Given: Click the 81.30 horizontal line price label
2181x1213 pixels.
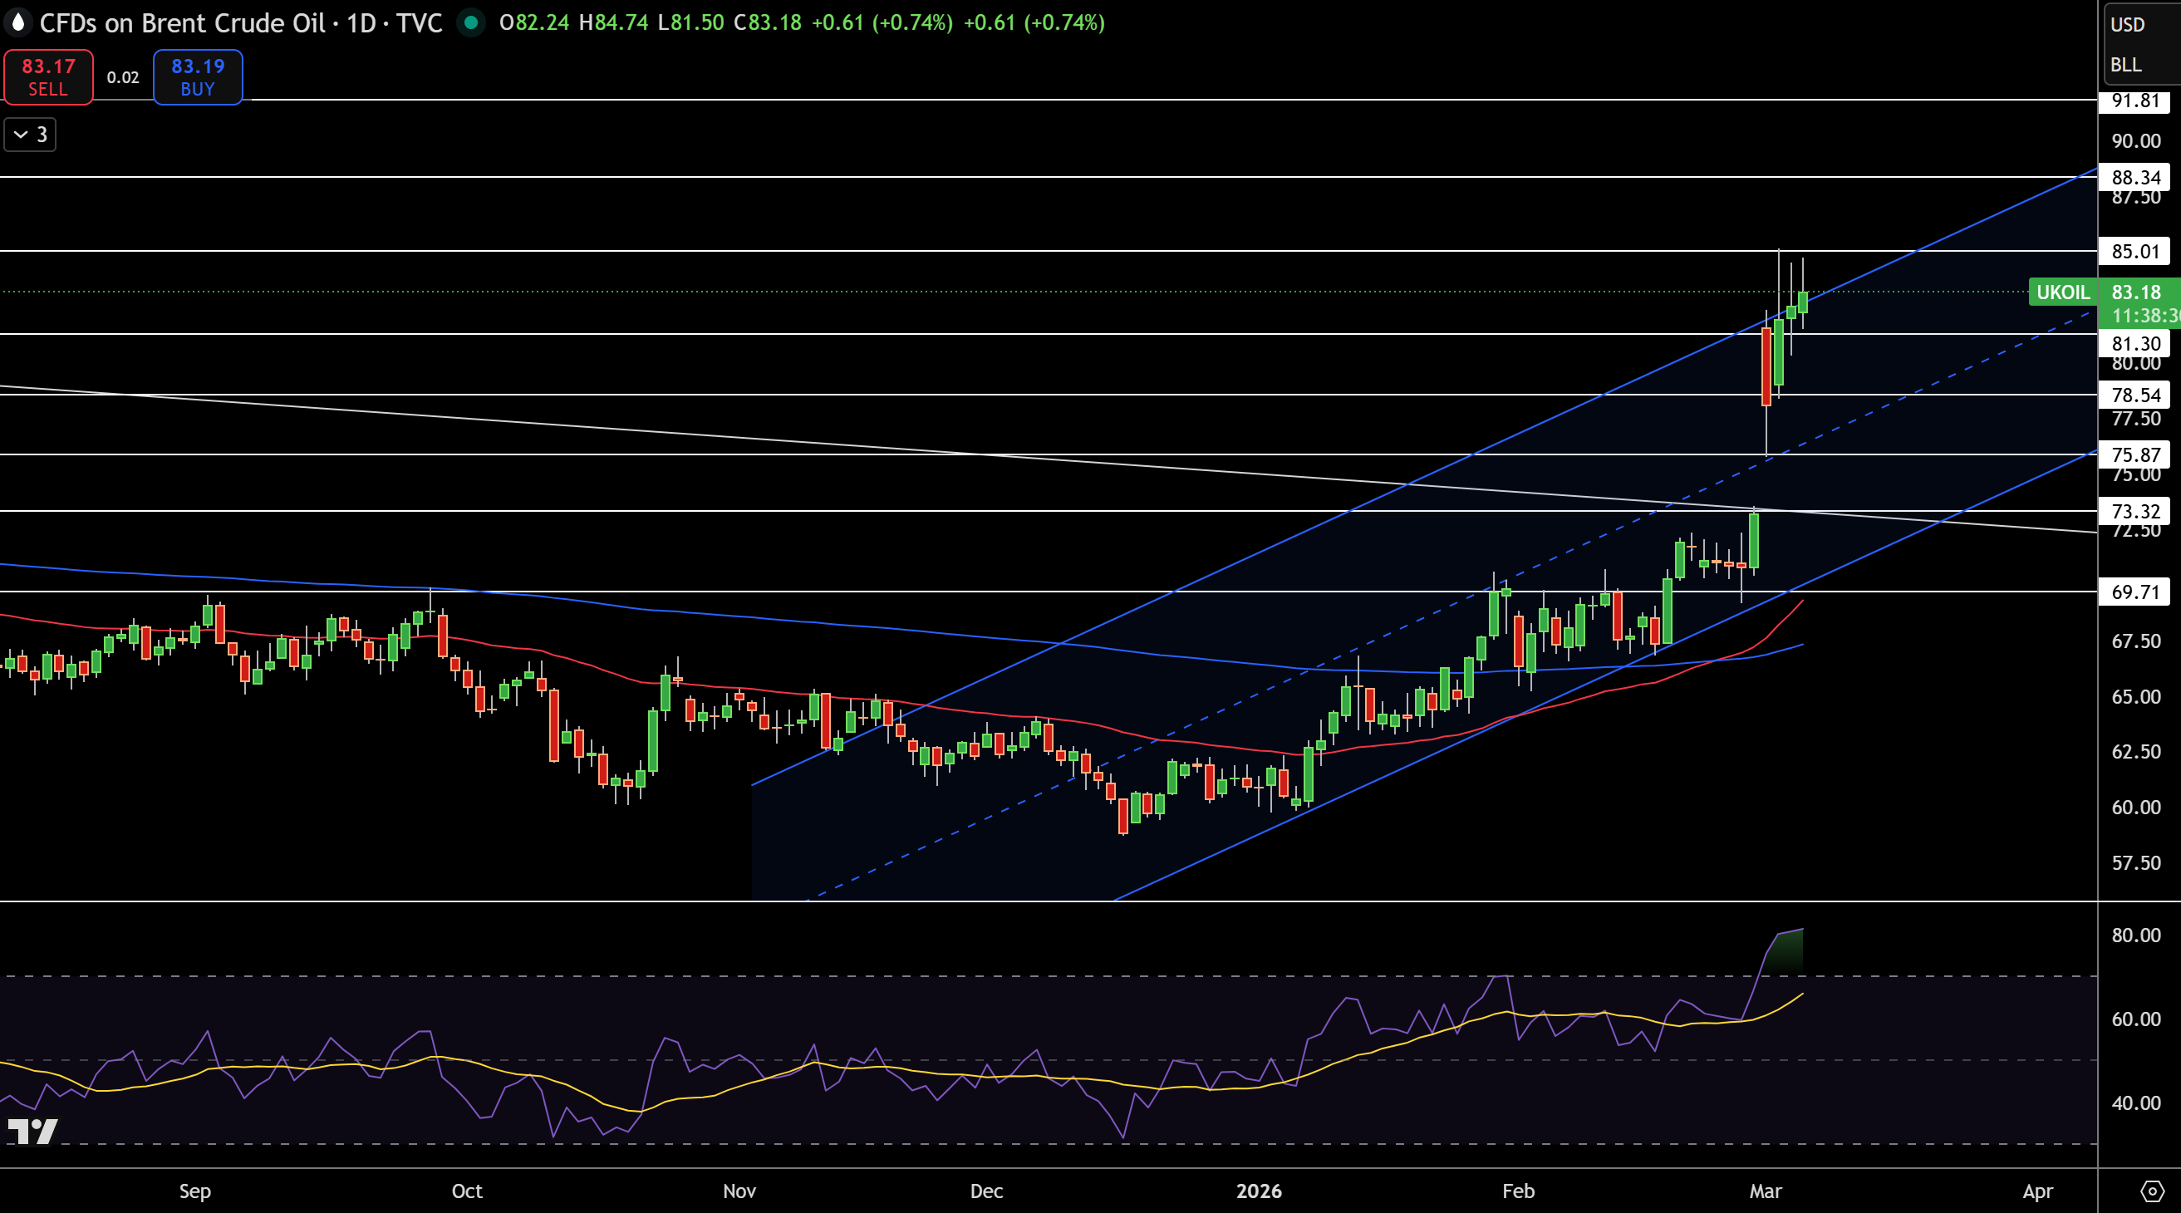Looking at the screenshot, I should pyautogui.click(x=2134, y=344).
